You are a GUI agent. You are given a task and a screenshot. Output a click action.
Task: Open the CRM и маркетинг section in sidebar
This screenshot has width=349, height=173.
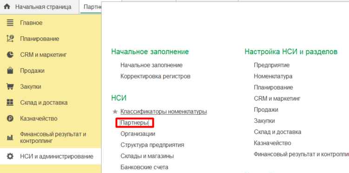coord(43,55)
